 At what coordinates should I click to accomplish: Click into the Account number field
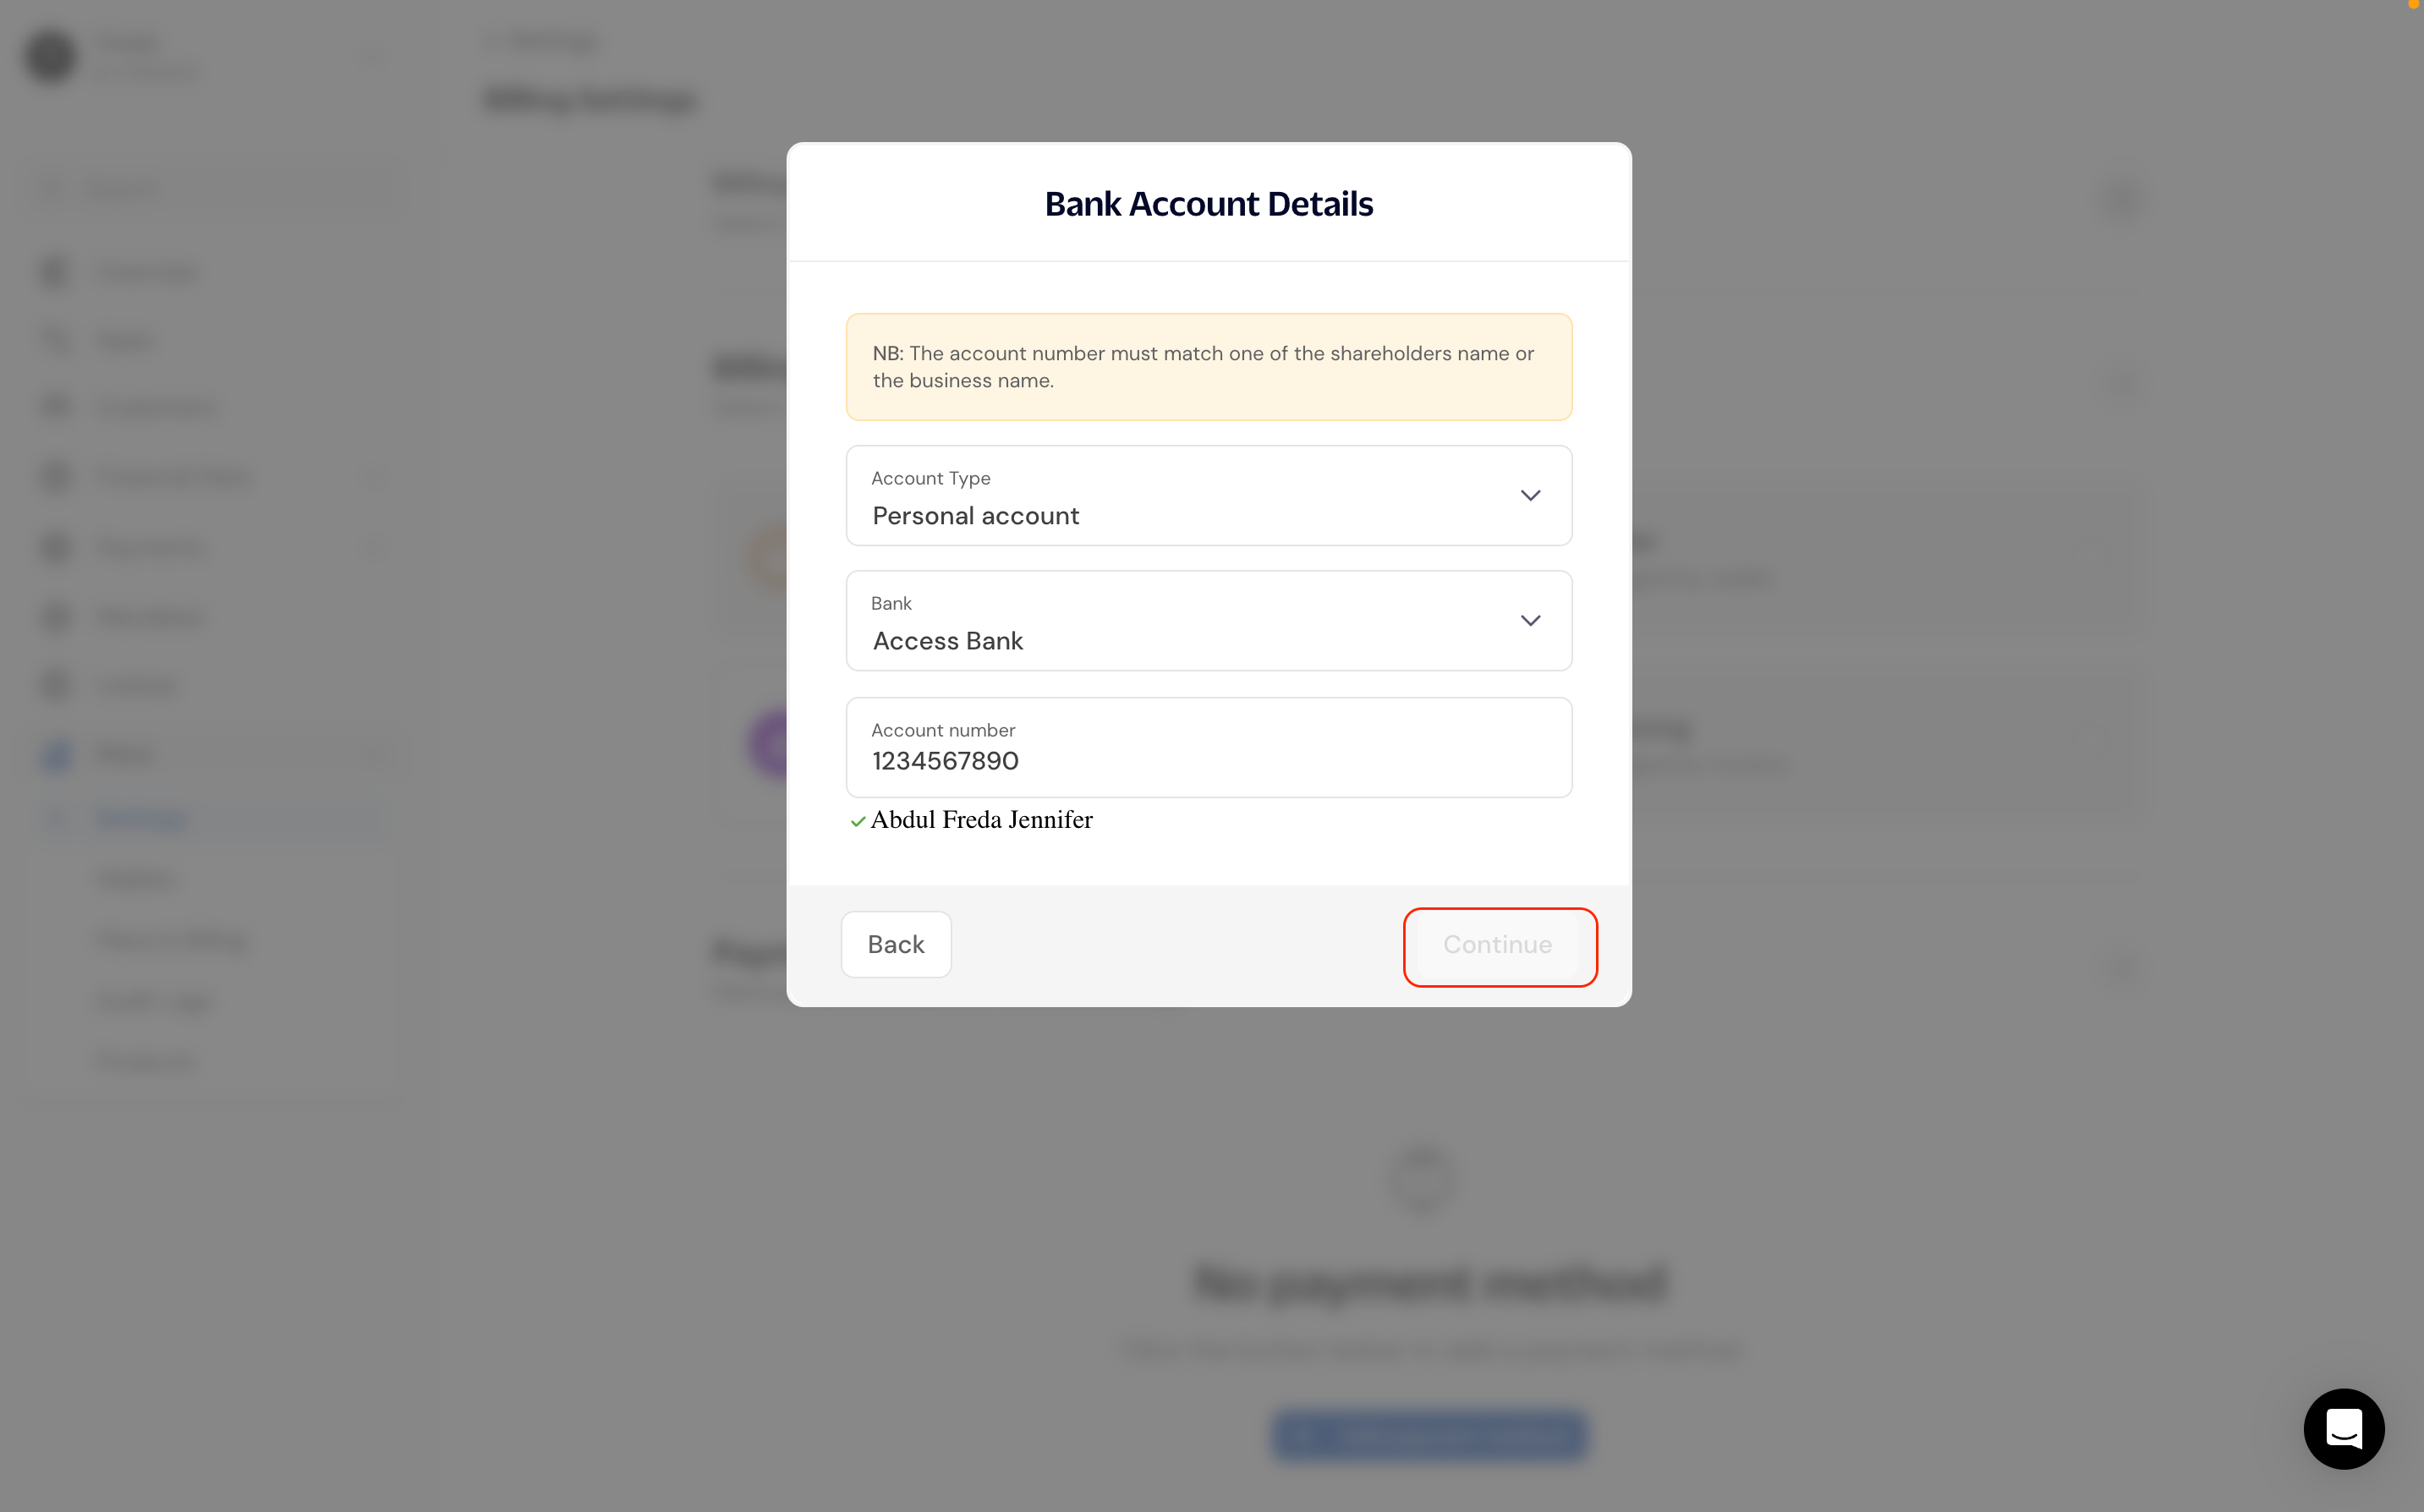pyautogui.click(x=1208, y=748)
